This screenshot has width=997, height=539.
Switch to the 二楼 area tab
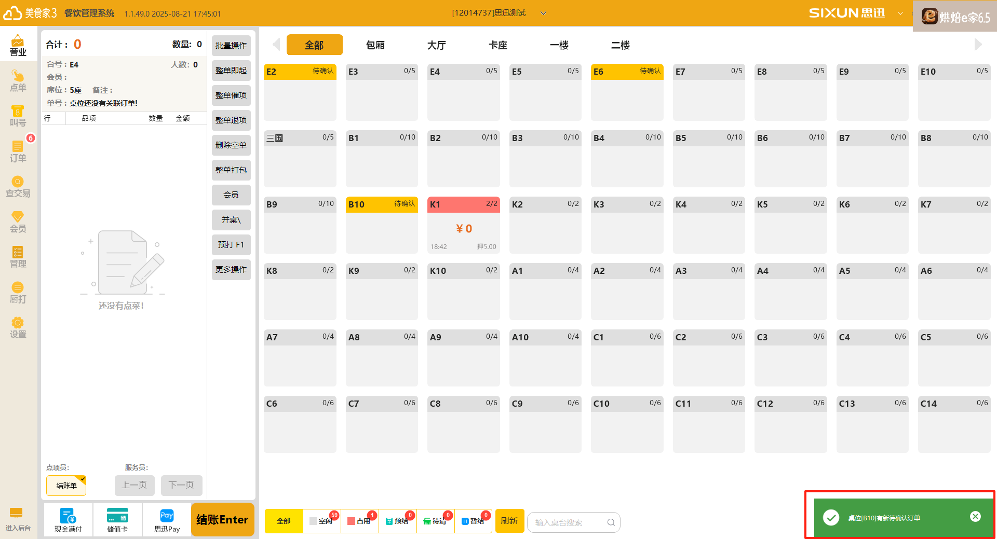point(621,45)
